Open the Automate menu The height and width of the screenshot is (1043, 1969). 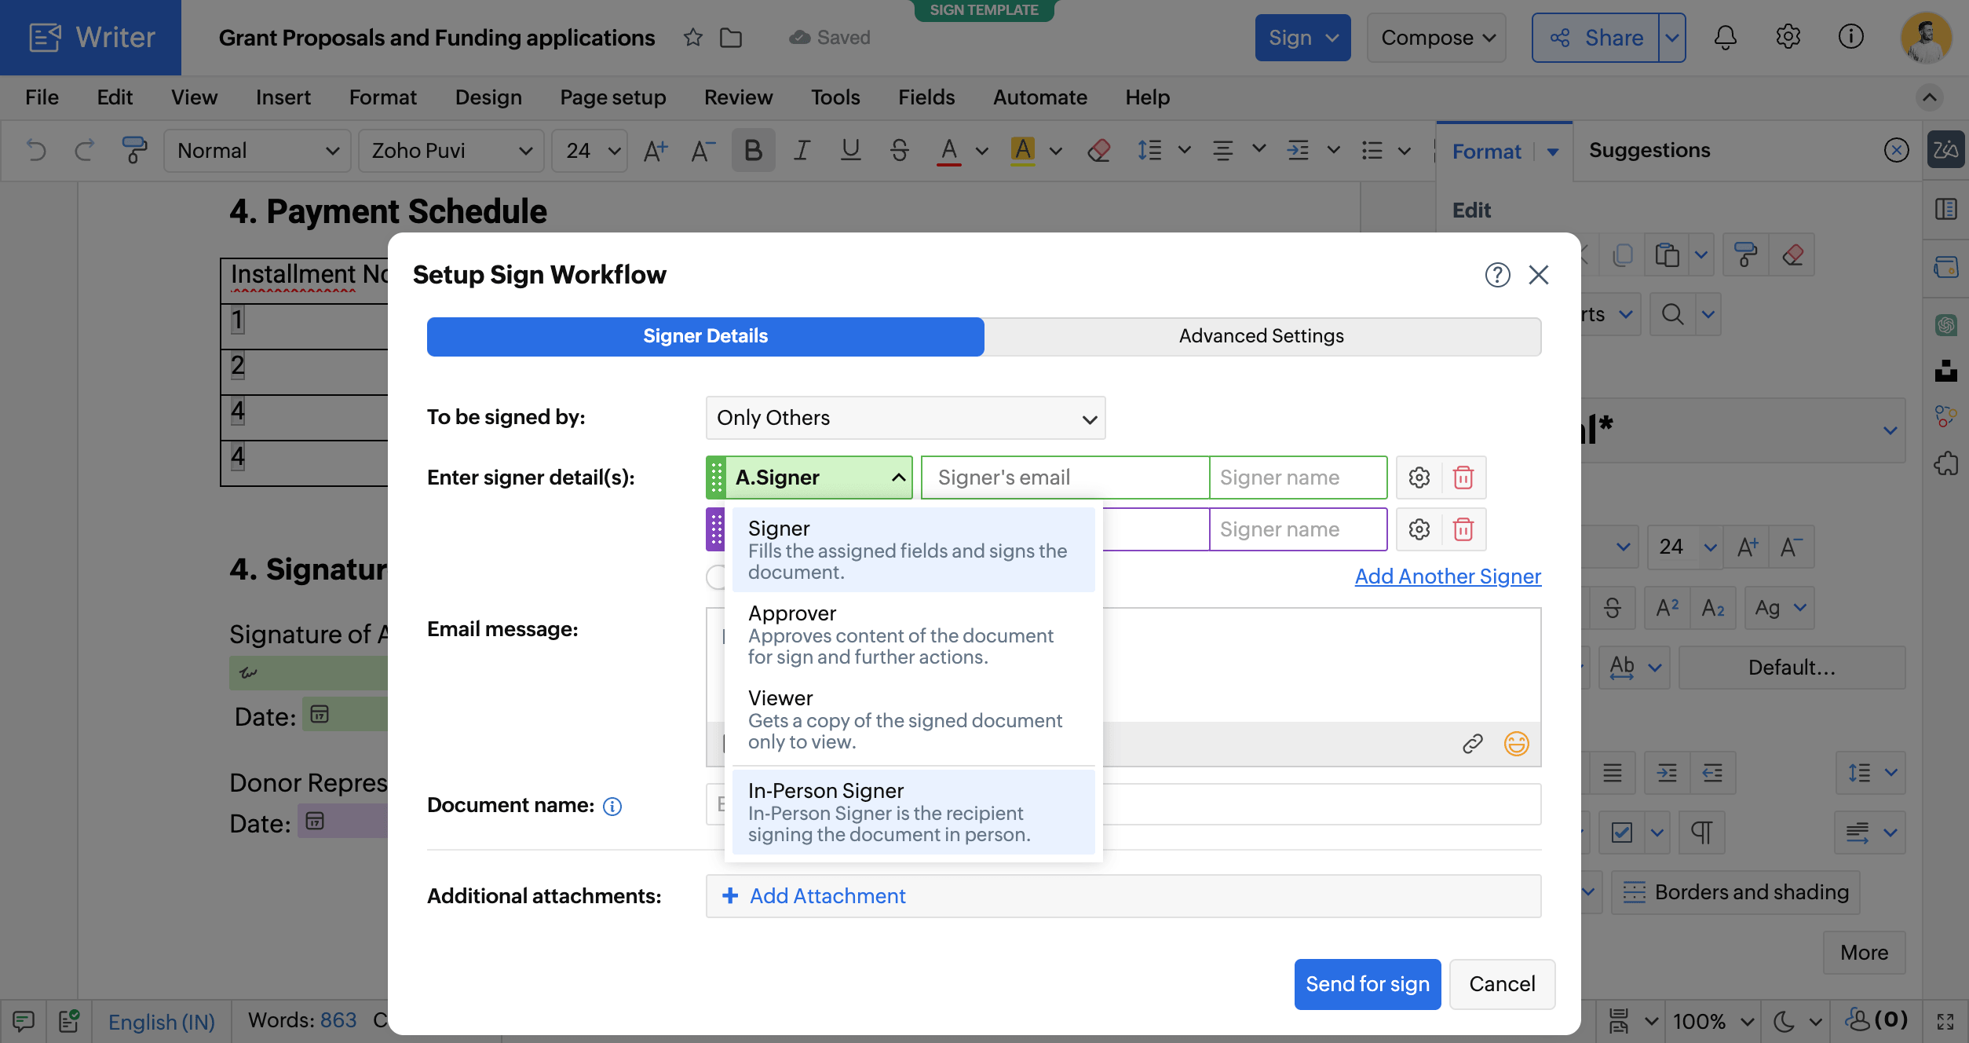click(x=1040, y=97)
